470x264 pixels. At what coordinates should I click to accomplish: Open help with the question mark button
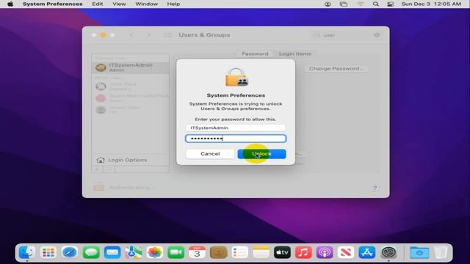375,188
